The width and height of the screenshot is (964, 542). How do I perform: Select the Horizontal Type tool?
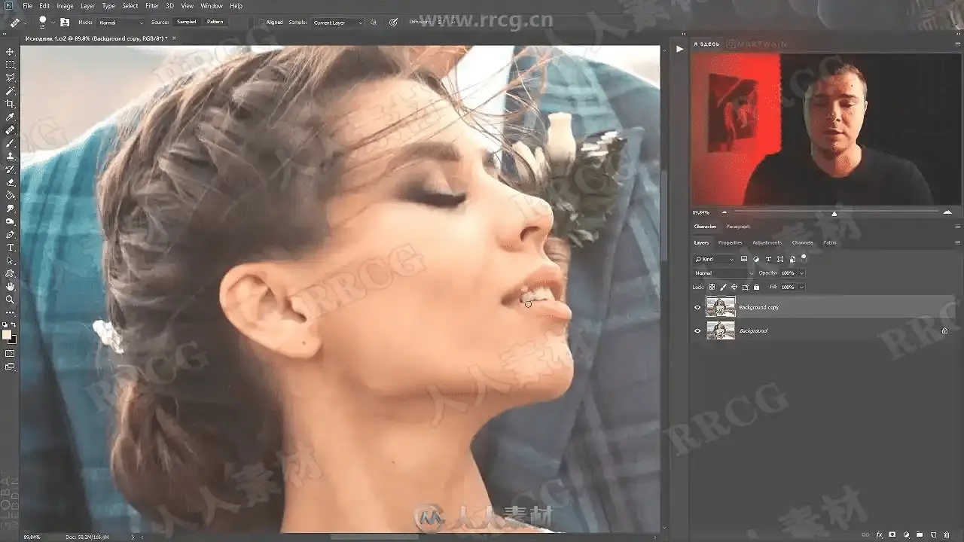pyautogui.click(x=11, y=248)
